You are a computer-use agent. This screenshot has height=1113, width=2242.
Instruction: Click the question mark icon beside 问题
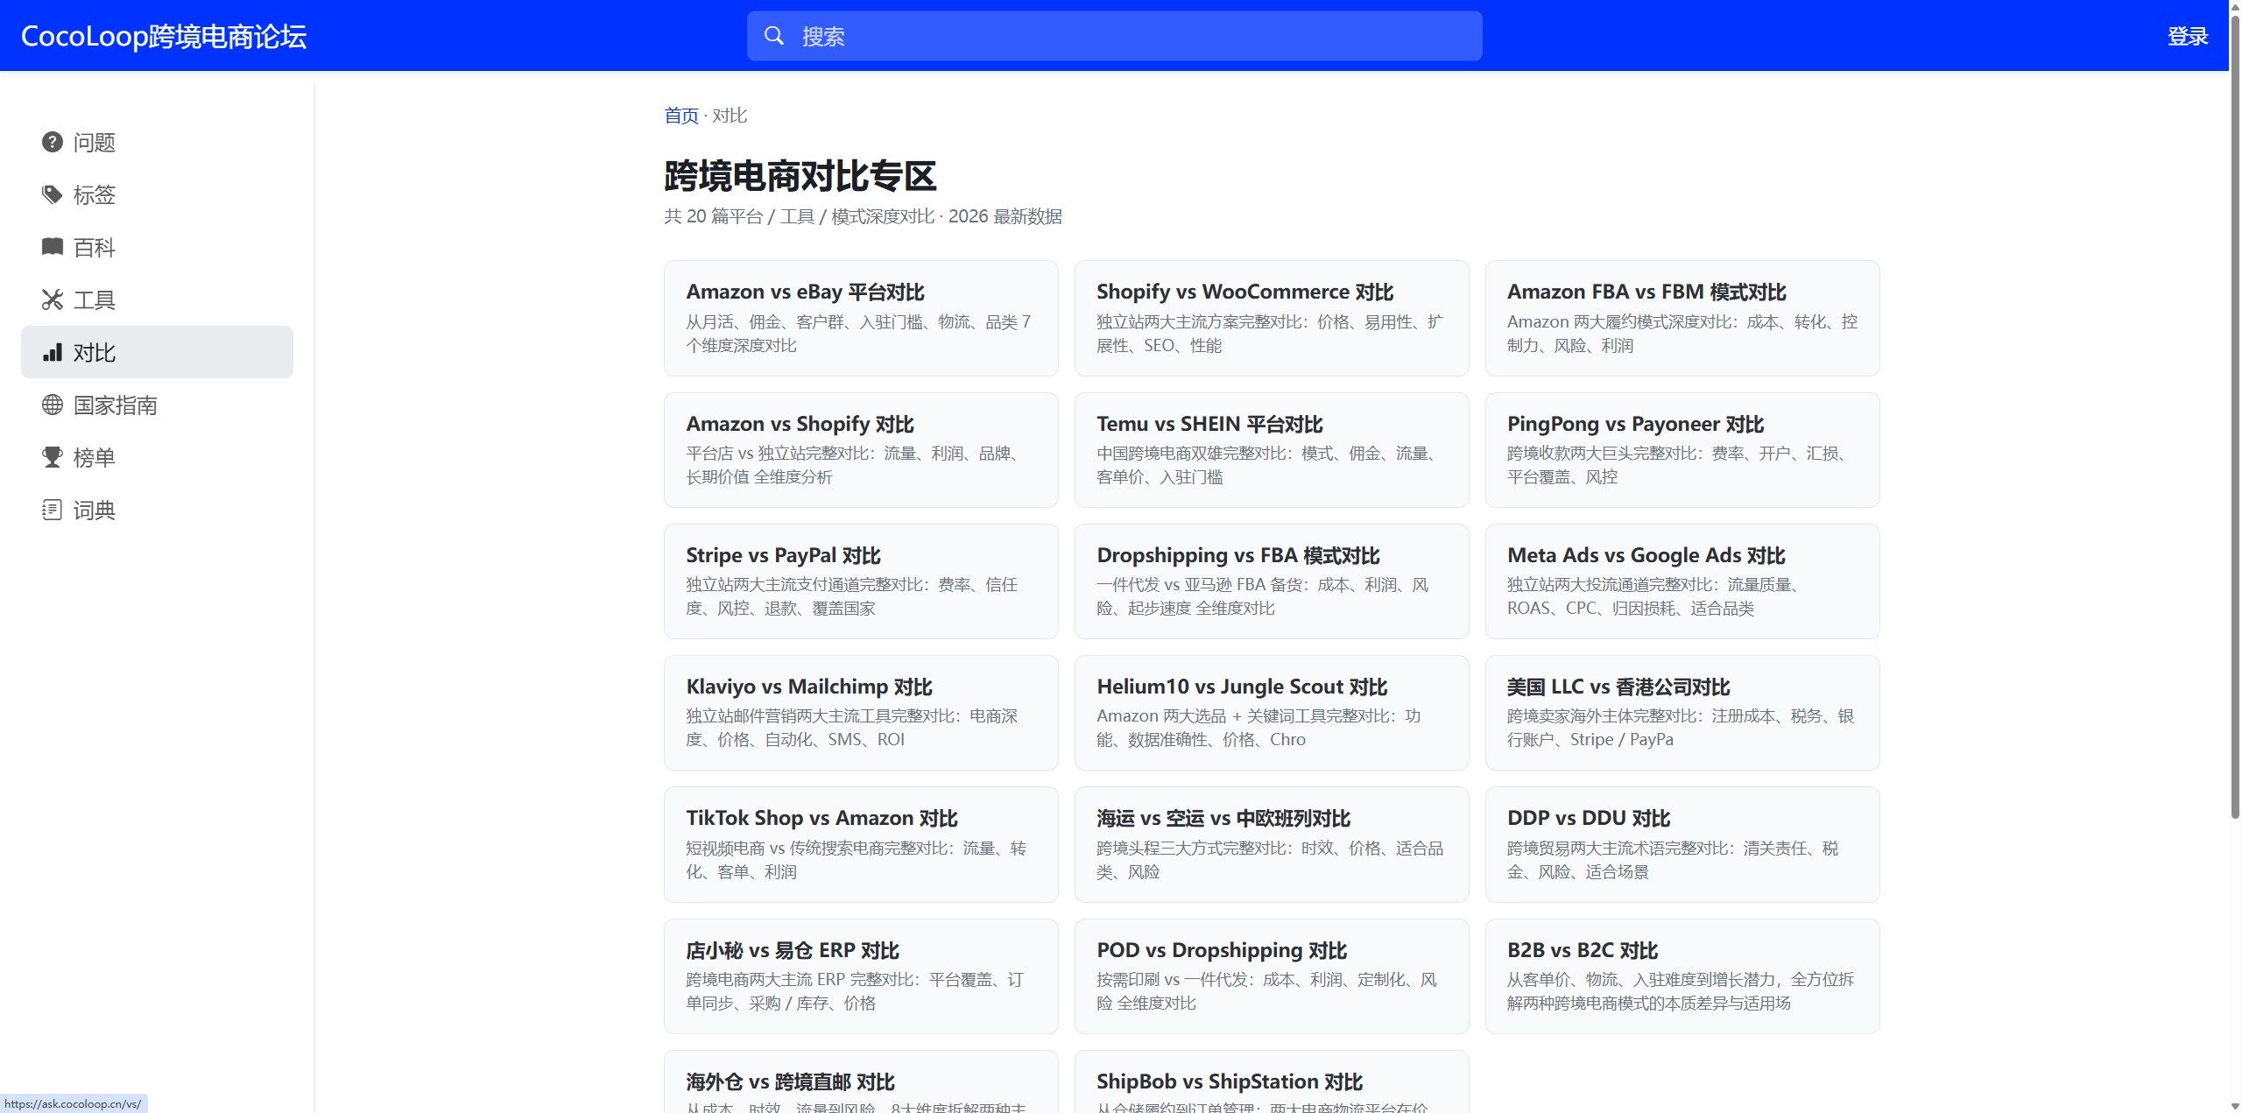coord(53,142)
